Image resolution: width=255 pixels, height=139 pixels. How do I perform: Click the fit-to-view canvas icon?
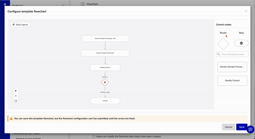pos(16,101)
